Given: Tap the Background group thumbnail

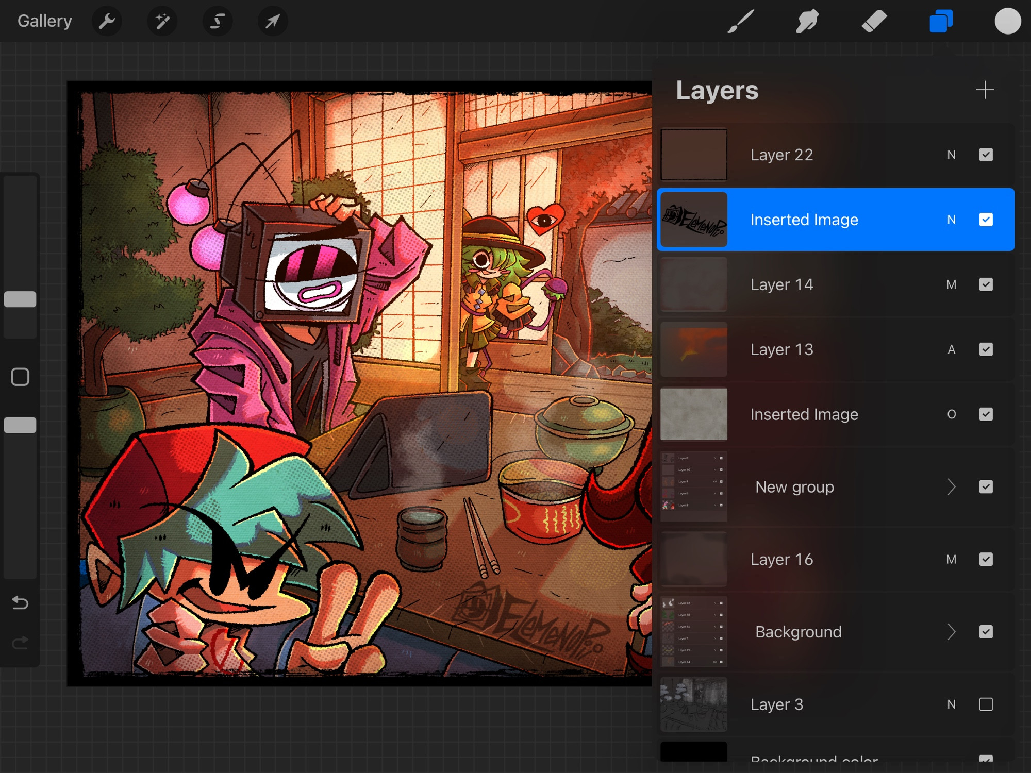Looking at the screenshot, I should click(694, 632).
